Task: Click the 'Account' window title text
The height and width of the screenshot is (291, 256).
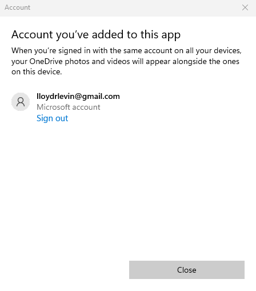Action: pos(17,7)
